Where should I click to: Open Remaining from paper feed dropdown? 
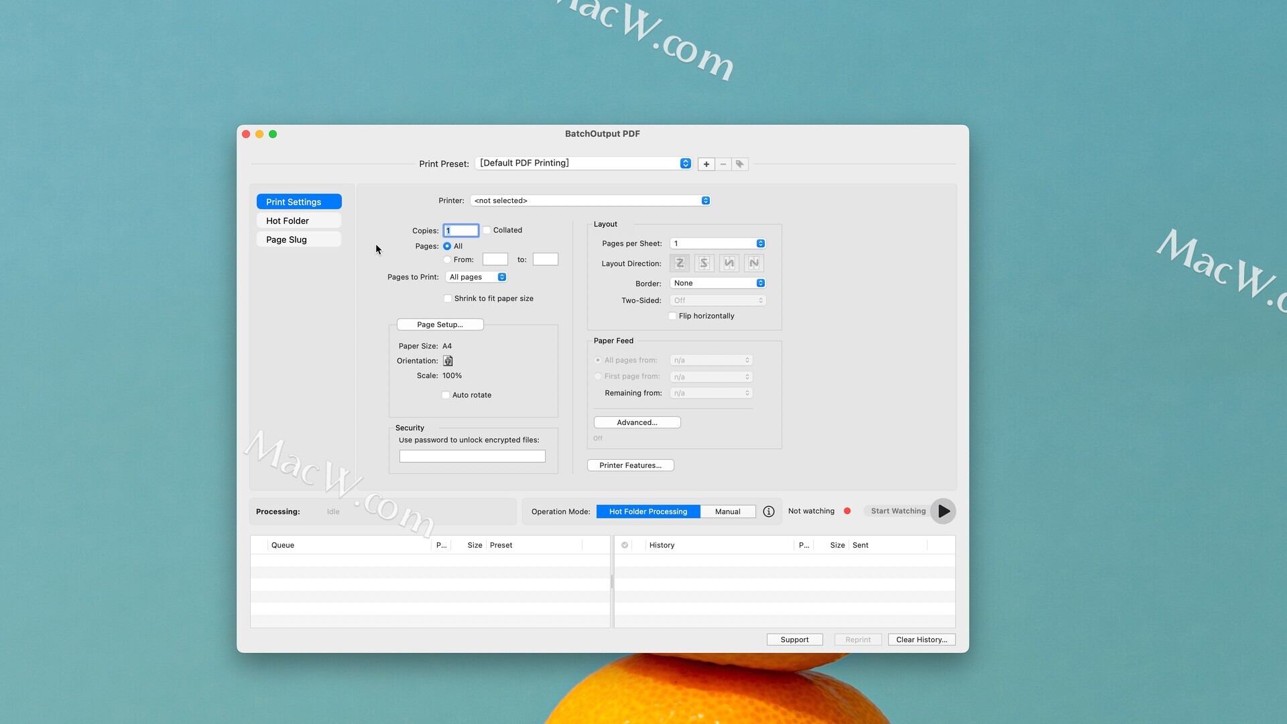coord(711,393)
